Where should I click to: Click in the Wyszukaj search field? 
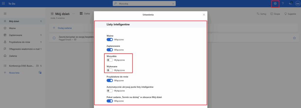tap(144, 4)
